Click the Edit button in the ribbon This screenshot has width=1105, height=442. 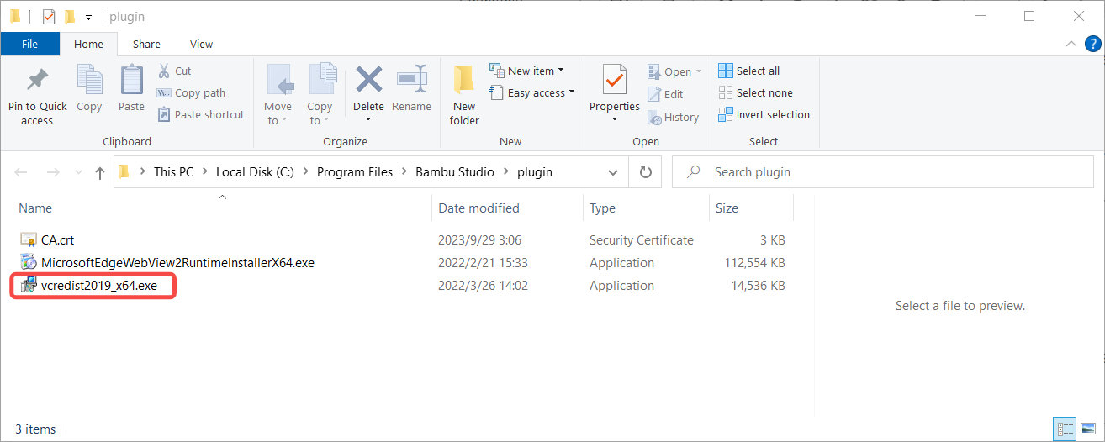(x=665, y=95)
